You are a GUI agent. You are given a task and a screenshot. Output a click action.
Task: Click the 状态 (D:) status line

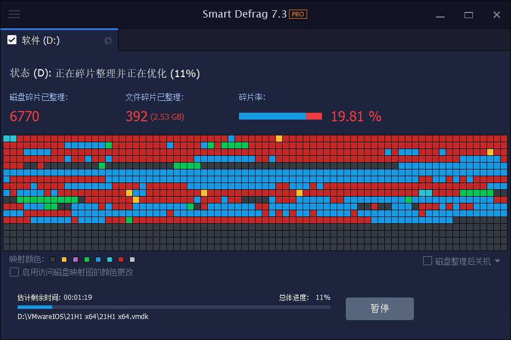[104, 74]
